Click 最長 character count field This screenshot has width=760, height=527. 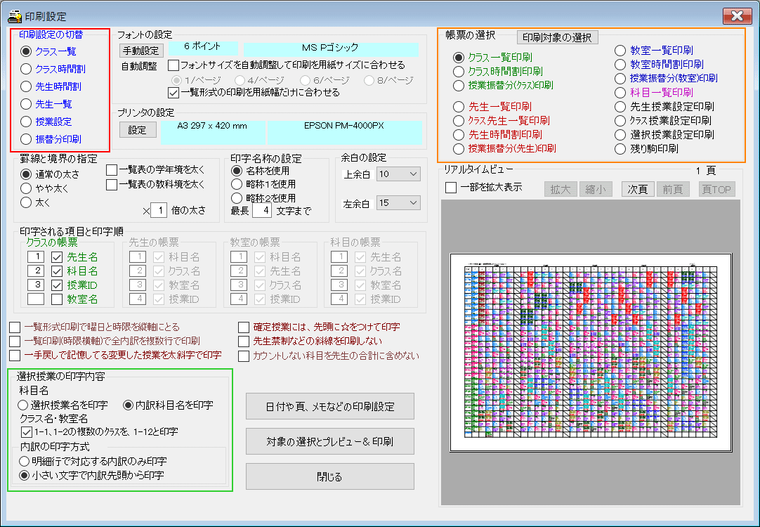pos(262,211)
